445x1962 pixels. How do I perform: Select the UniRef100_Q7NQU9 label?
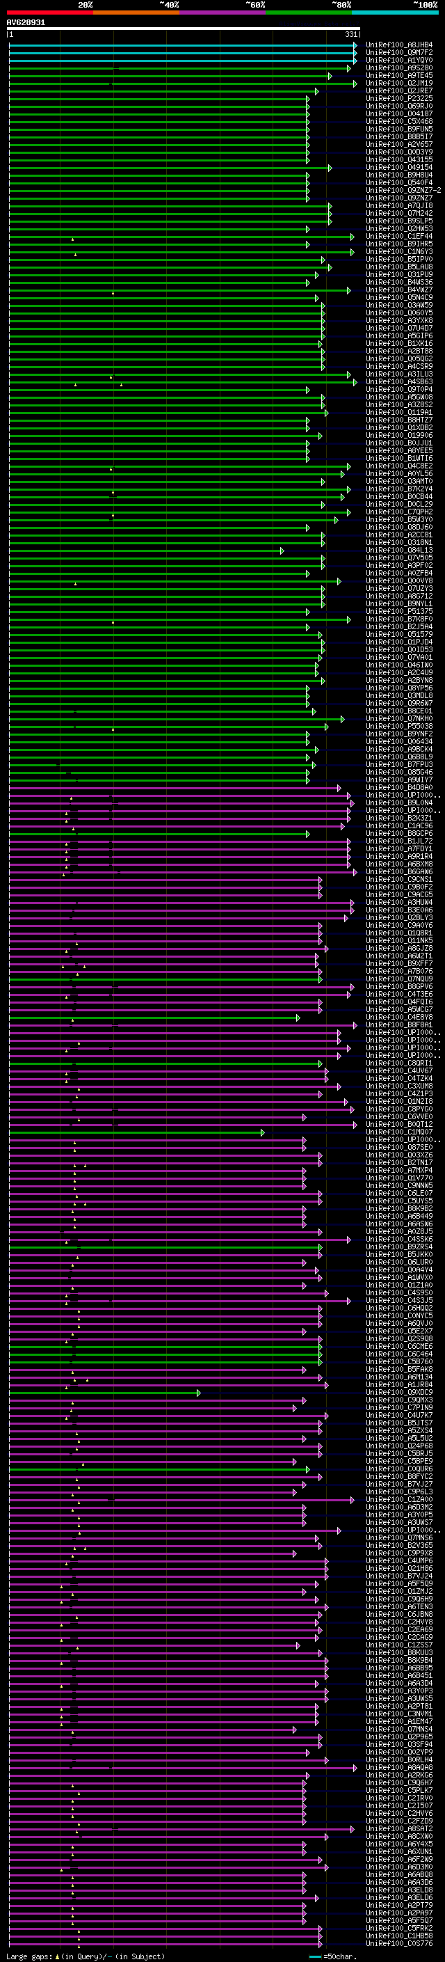click(x=398, y=979)
